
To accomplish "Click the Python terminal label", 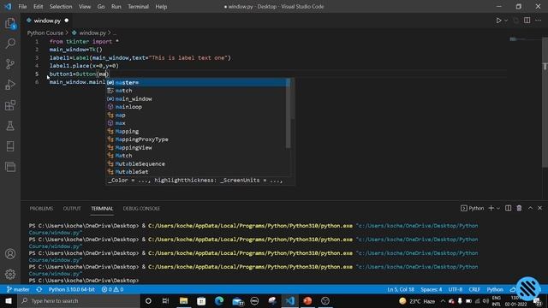I will pos(472,209).
